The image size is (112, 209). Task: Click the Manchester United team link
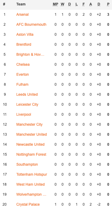tap(31, 134)
